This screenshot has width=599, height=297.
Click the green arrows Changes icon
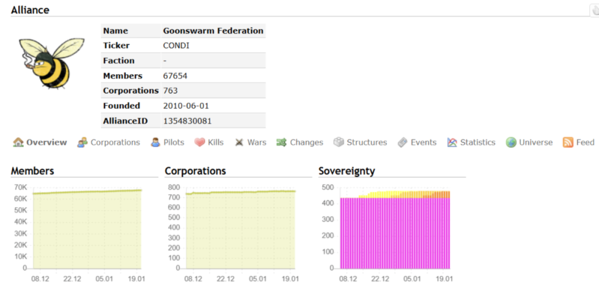tap(282, 143)
